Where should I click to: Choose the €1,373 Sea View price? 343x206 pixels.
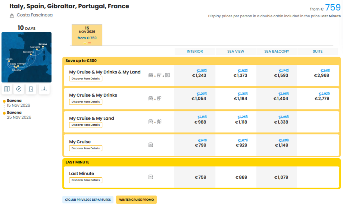click(x=240, y=75)
